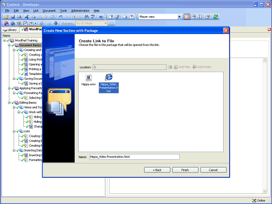Select the Hippa.wmv file
Image resolution: width=272 pixels, height=204 pixels.
tap(88, 80)
